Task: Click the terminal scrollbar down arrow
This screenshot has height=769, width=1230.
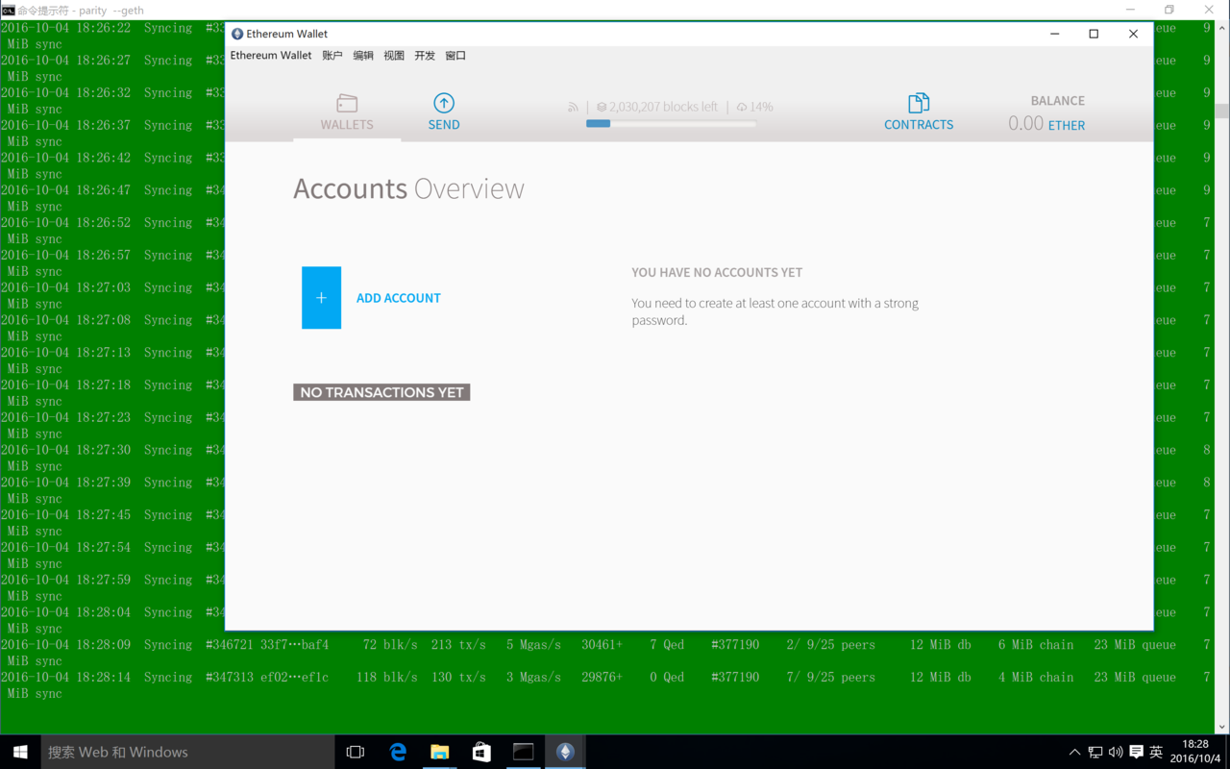Action: (x=1221, y=728)
